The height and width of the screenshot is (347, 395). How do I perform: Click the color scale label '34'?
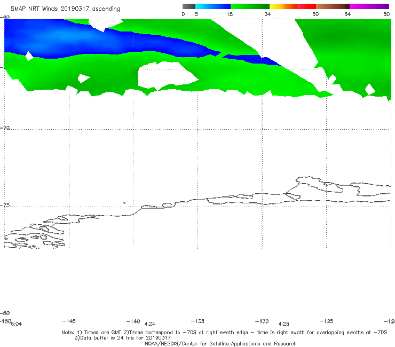267,14
